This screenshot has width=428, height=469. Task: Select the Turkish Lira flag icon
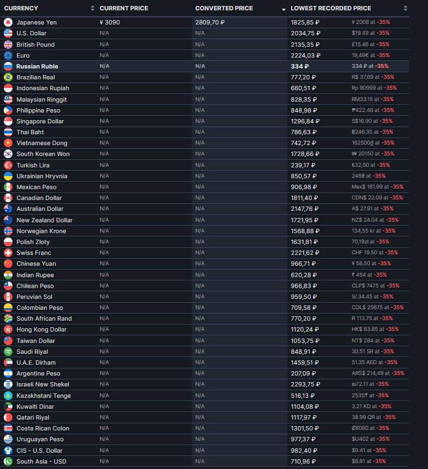coord(8,165)
